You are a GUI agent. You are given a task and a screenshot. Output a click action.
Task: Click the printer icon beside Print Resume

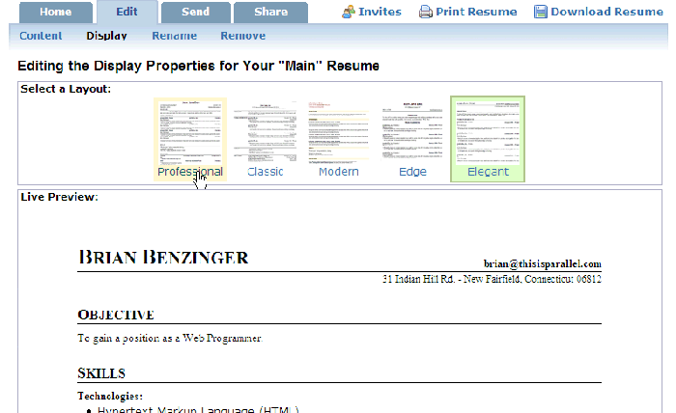[x=426, y=12]
